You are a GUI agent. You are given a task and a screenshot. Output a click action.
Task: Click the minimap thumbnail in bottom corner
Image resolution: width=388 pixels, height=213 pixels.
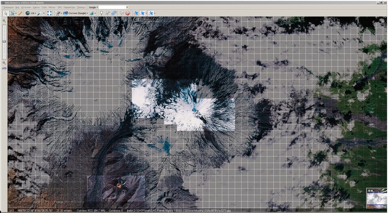376,199
